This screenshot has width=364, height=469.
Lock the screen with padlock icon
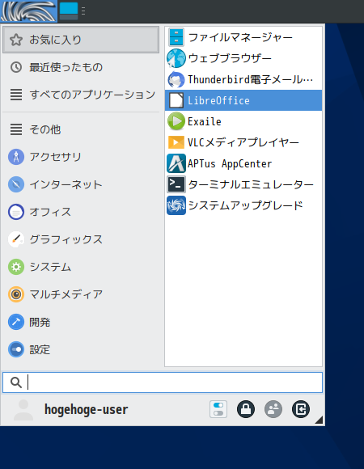pos(246,409)
